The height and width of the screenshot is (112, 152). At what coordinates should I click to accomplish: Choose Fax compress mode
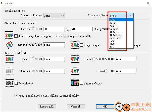(x=121, y=26)
